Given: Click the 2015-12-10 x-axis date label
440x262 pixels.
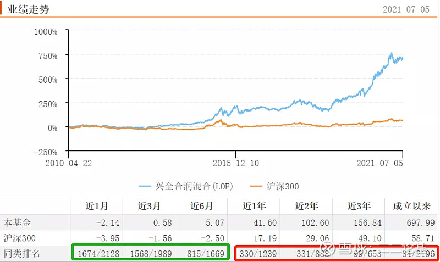Looking at the screenshot, I should point(235,163).
